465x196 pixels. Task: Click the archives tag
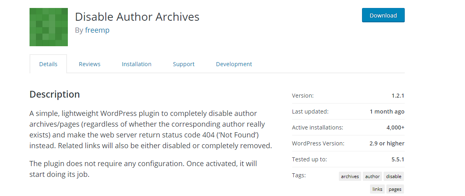350,176
